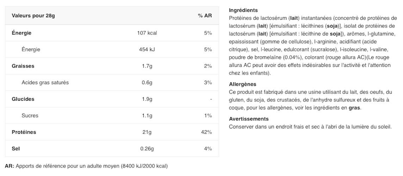The height and width of the screenshot is (176, 403).
Task: Select the 'Sel' row label
Action: point(16,149)
